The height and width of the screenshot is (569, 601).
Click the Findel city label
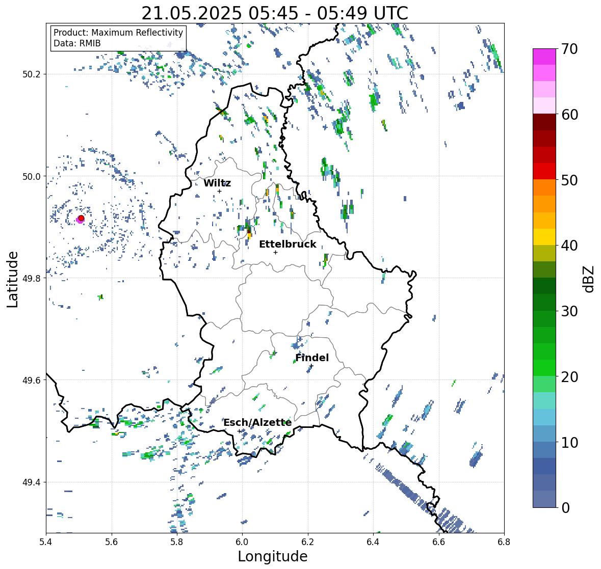(x=312, y=358)
